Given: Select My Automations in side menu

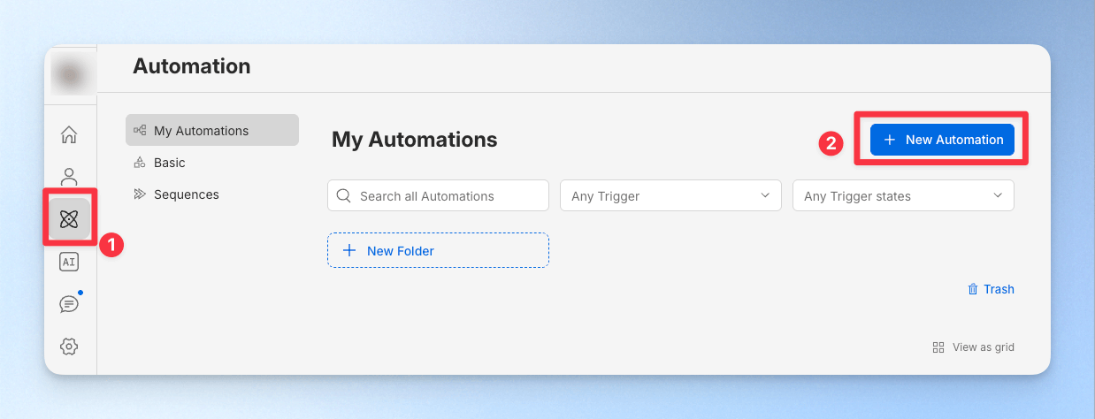Looking at the screenshot, I should (212, 131).
